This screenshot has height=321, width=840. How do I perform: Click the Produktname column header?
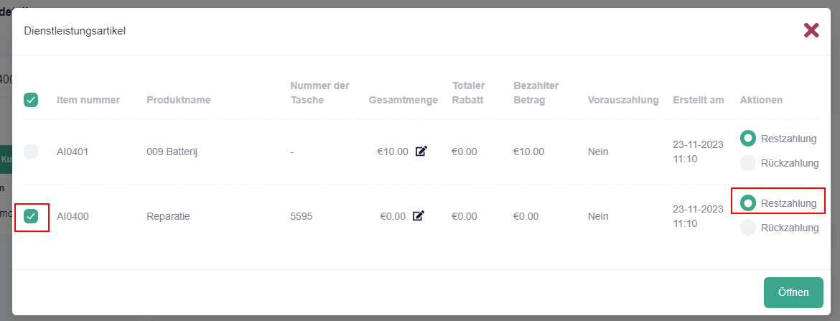[x=178, y=100]
